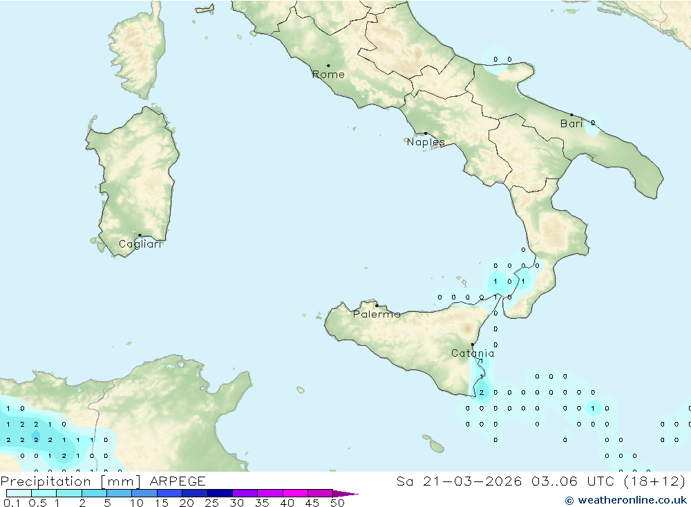Click the 03..06 UTC time text
The image size is (691, 507).
click(x=572, y=481)
